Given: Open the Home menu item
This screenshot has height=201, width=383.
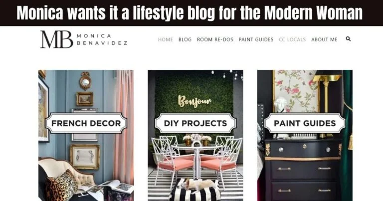Looking at the screenshot, I should [x=166, y=39].
